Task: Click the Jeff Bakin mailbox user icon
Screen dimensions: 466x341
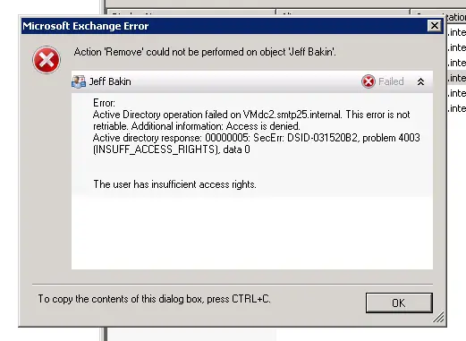Action: pyautogui.click(x=79, y=81)
